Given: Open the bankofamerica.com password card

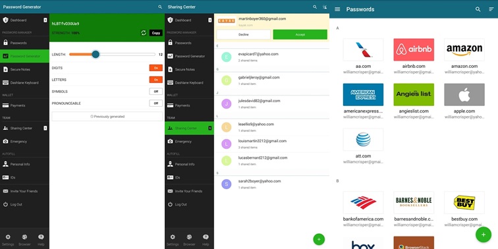Looking at the screenshot, I should [363, 209].
